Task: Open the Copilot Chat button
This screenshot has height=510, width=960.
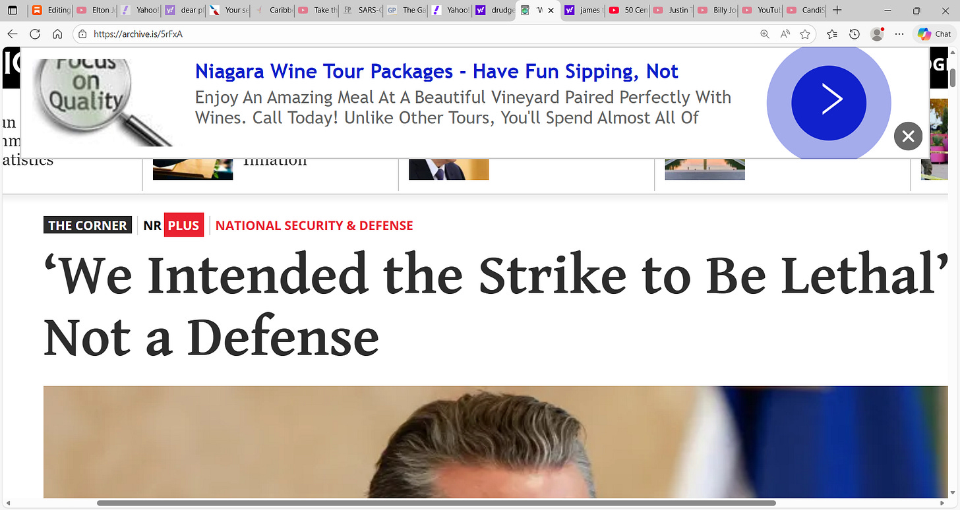Action: point(935,34)
